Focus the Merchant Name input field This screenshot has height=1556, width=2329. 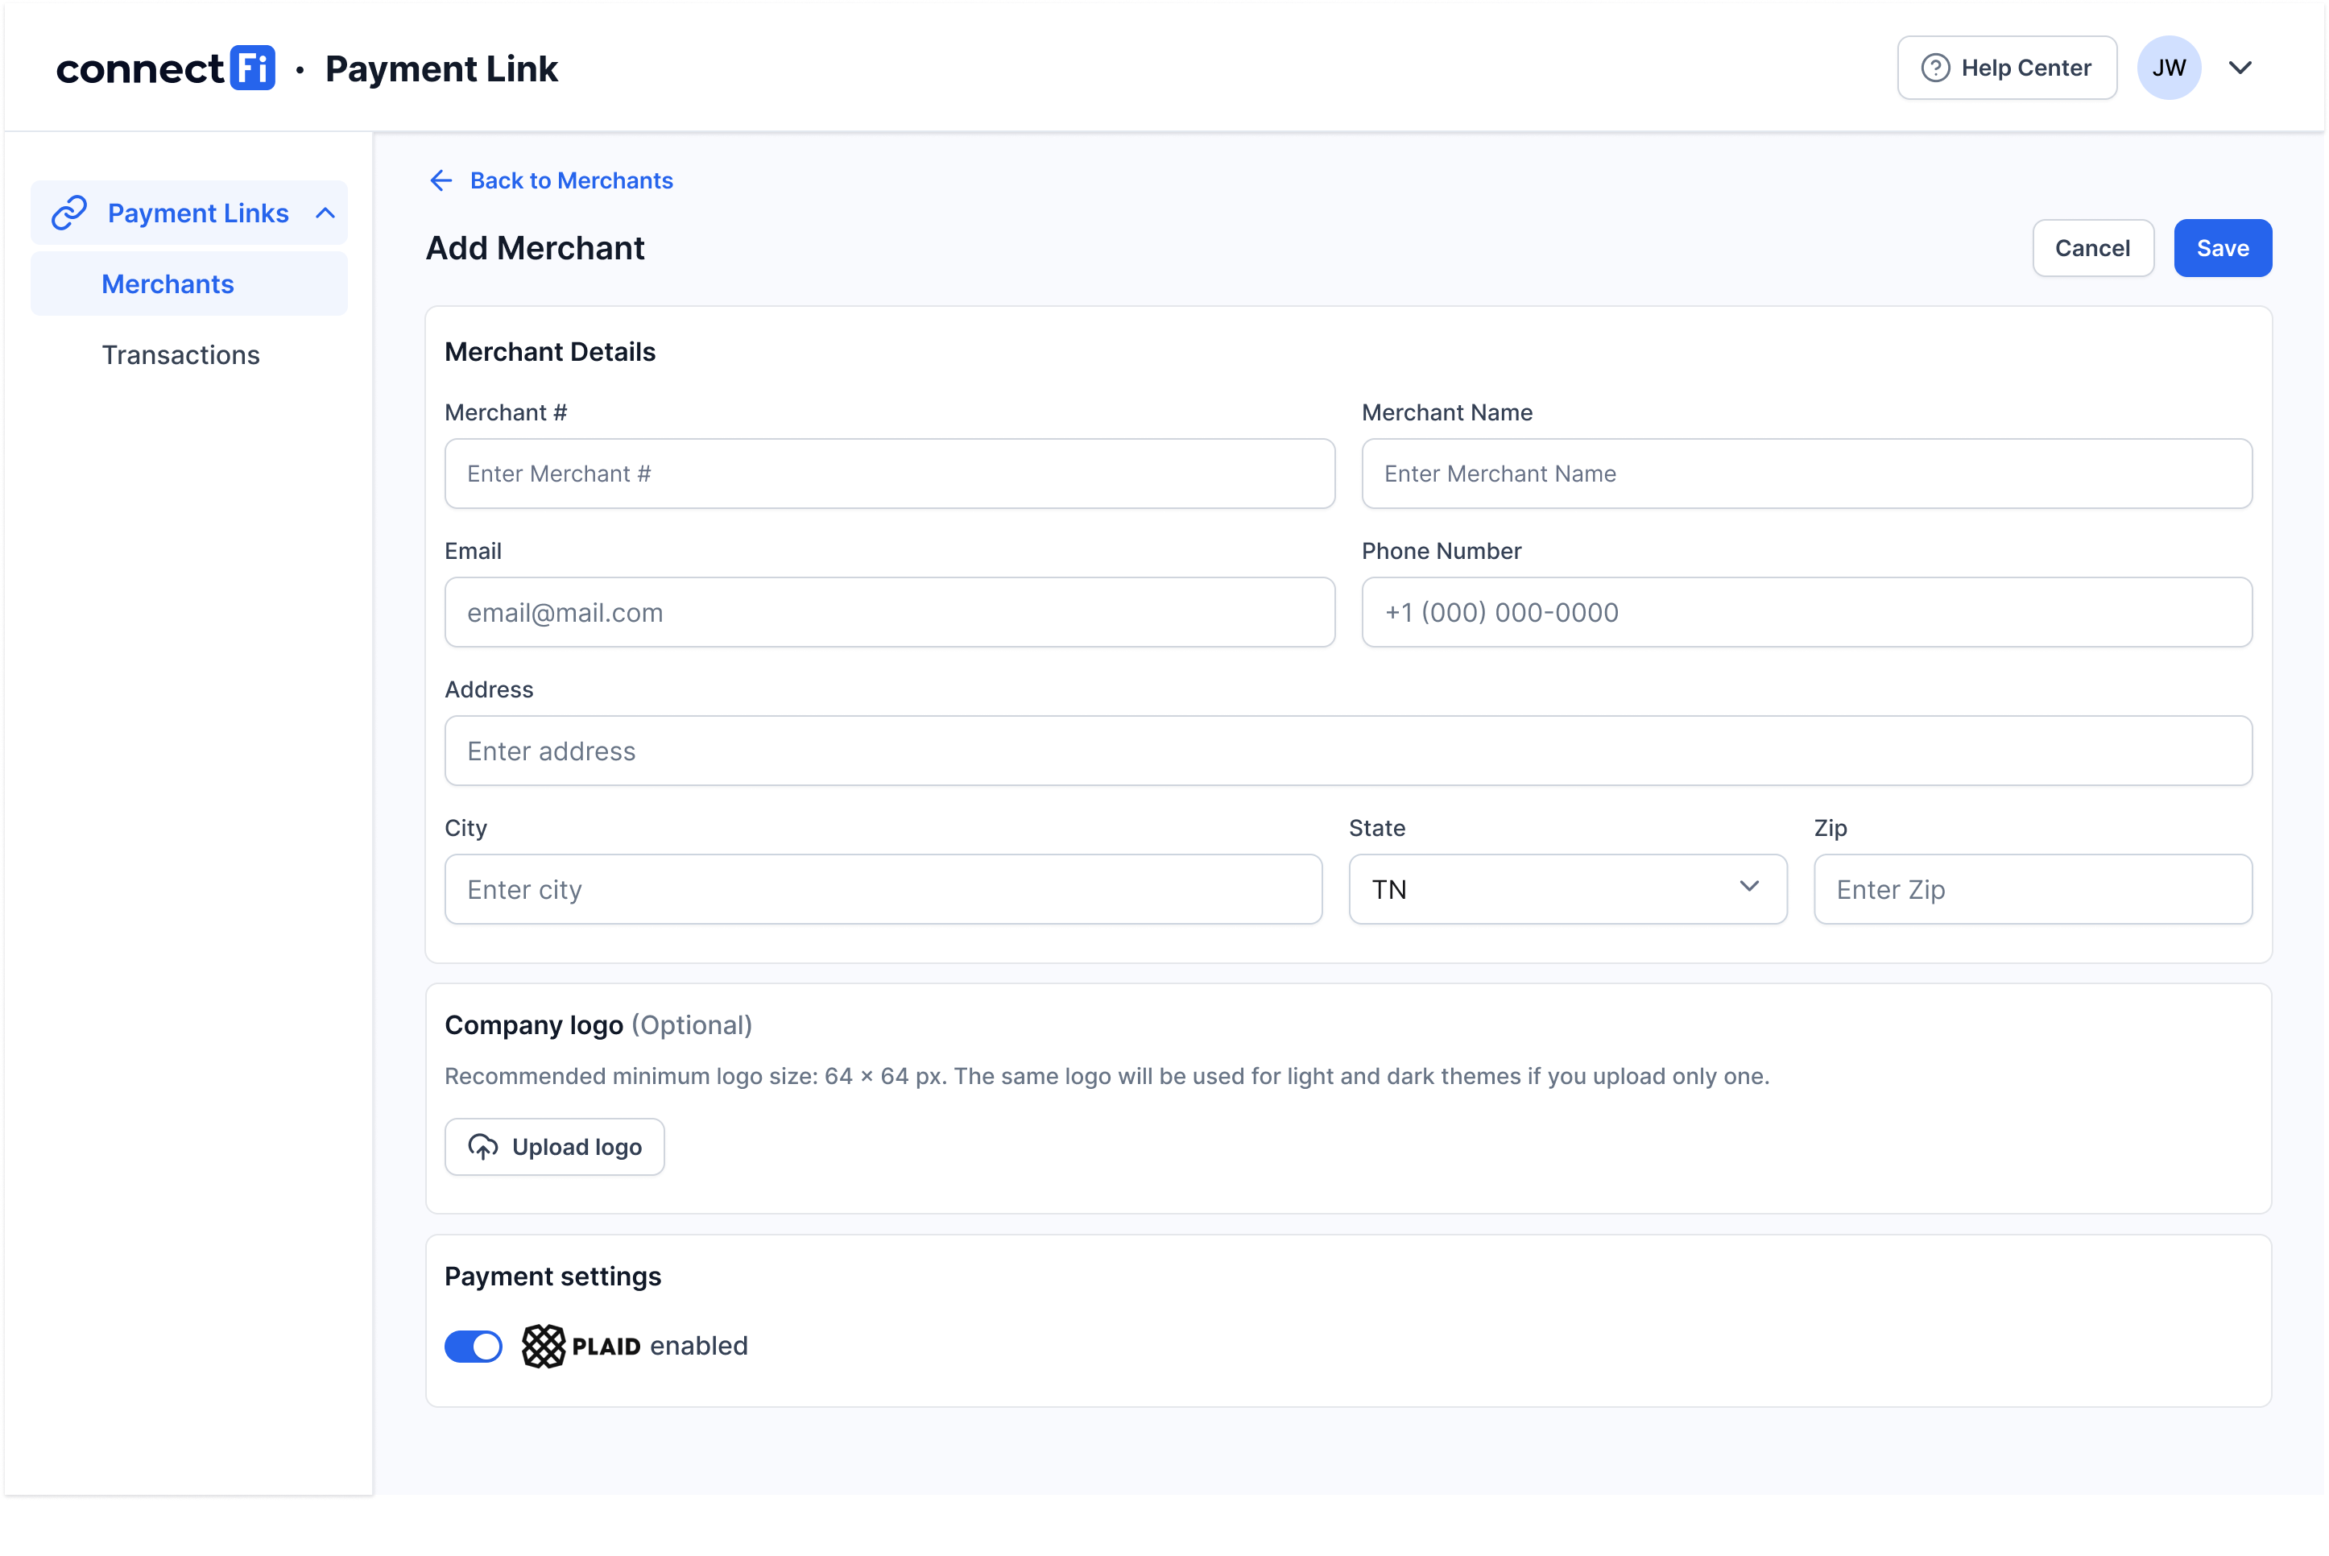(1807, 474)
